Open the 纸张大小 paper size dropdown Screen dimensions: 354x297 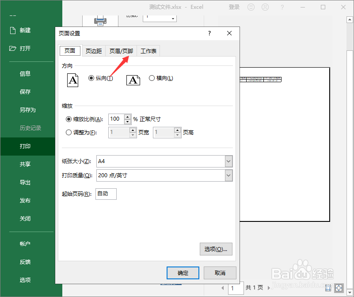tap(228, 161)
